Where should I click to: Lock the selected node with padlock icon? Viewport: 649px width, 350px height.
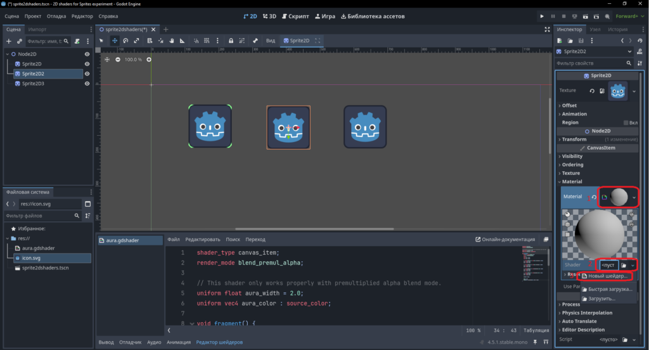coord(231,41)
